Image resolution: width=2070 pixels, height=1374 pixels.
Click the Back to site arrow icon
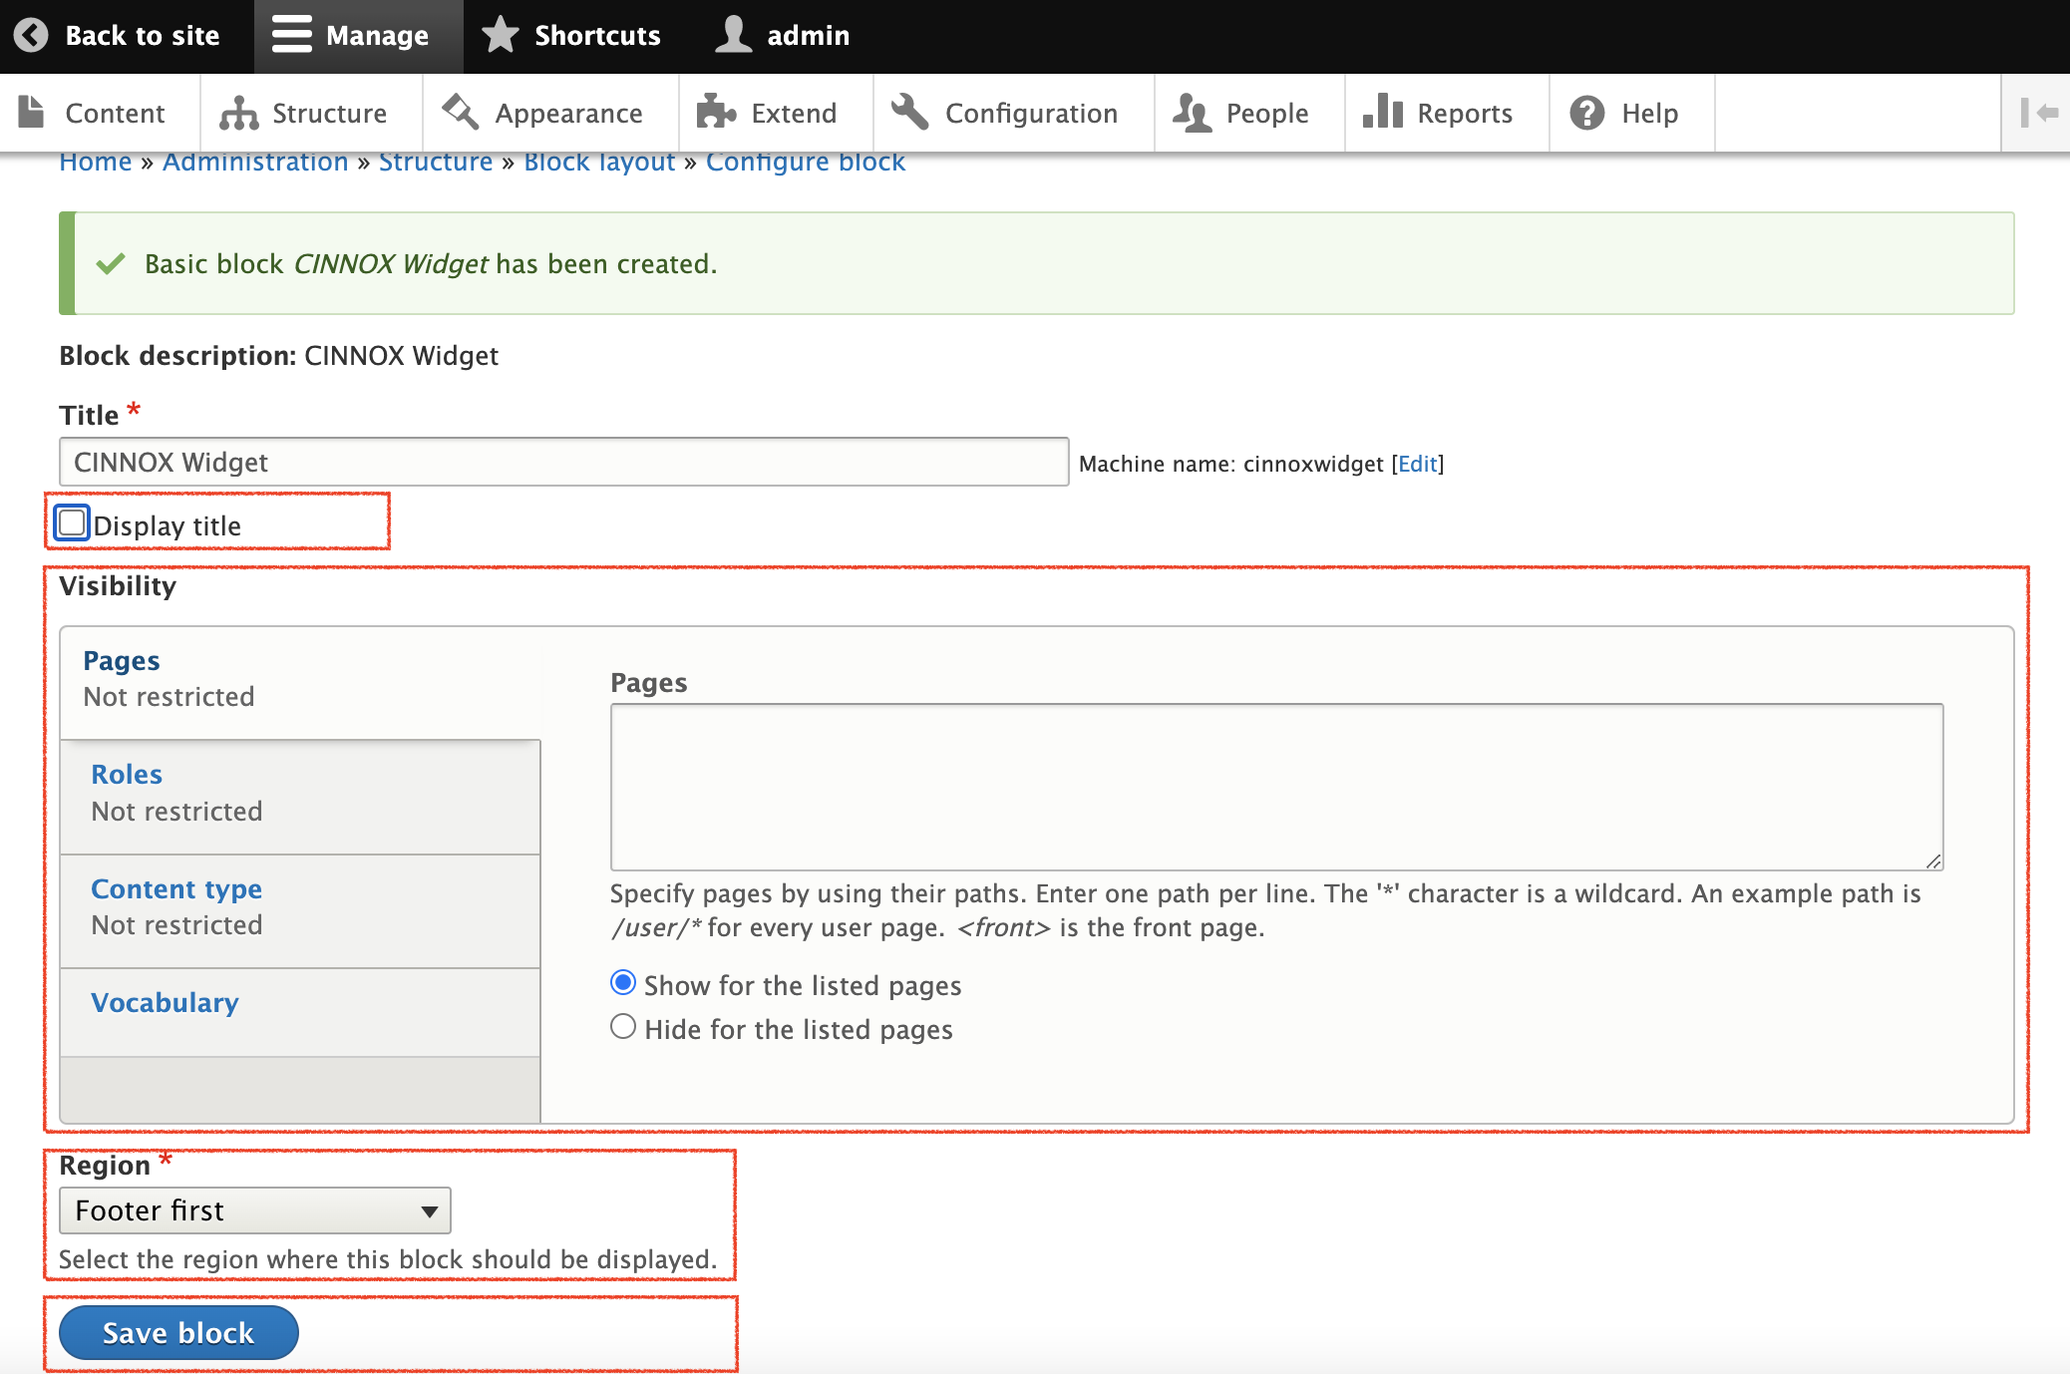coord(31,35)
